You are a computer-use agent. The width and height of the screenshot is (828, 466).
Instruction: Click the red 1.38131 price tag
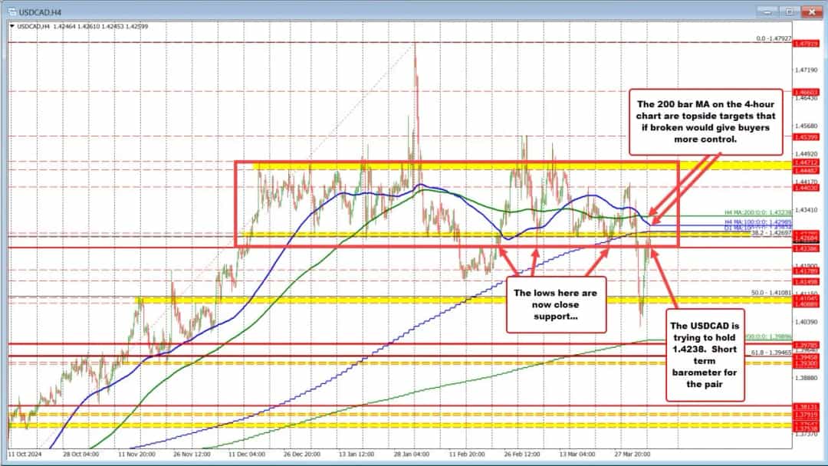(803, 406)
